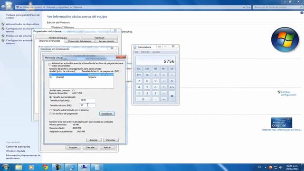Click the equals key in Calculadora

[172, 96]
